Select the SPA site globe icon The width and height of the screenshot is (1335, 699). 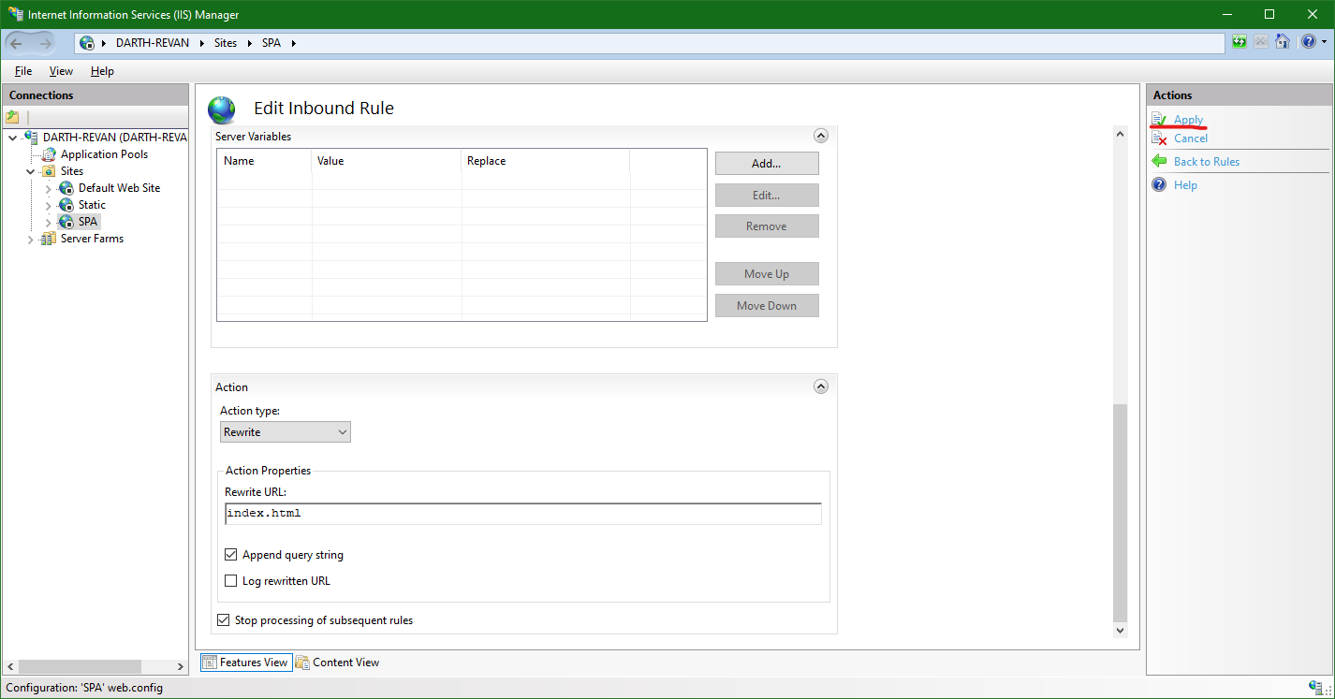pyautogui.click(x=65, y=221)
